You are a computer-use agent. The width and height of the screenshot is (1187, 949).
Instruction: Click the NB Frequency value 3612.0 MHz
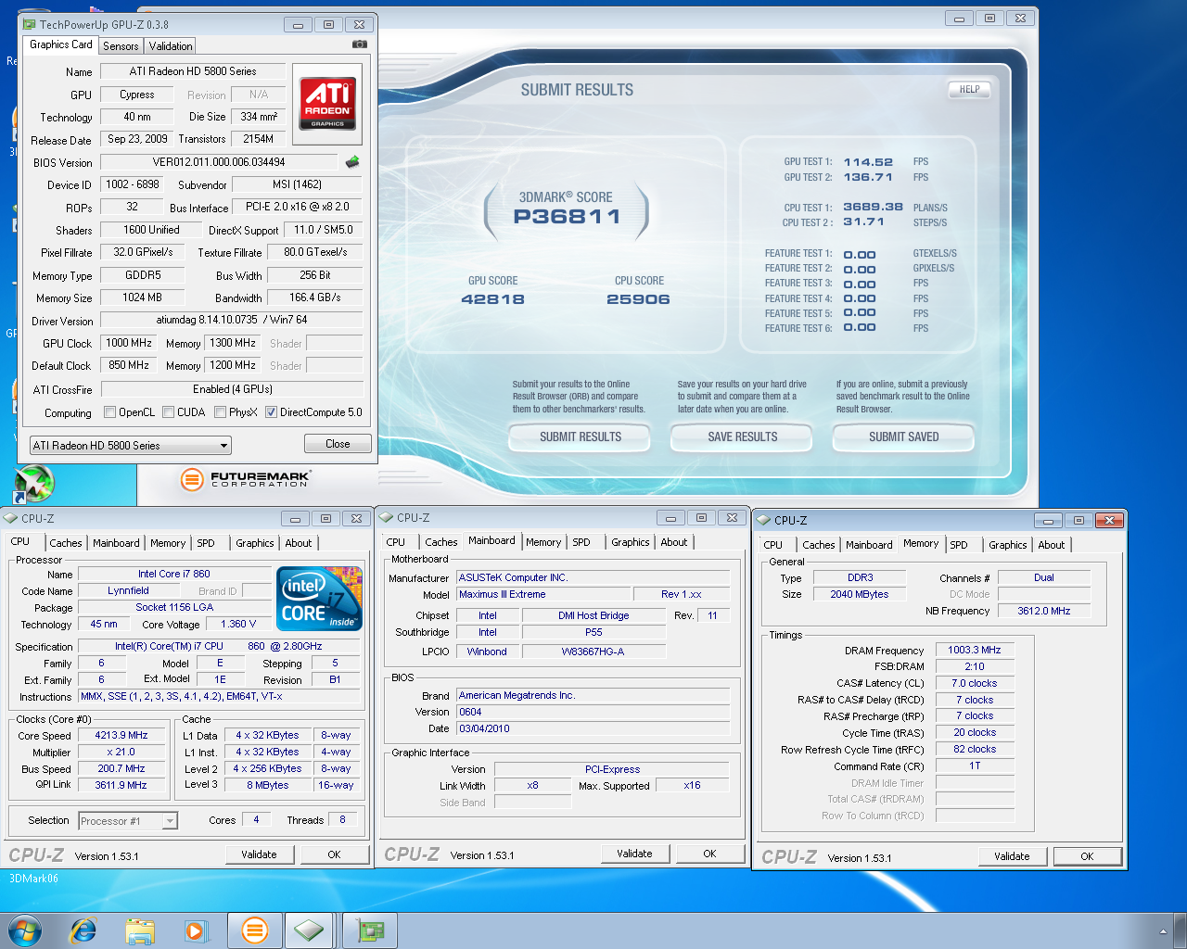[1044, 611]
